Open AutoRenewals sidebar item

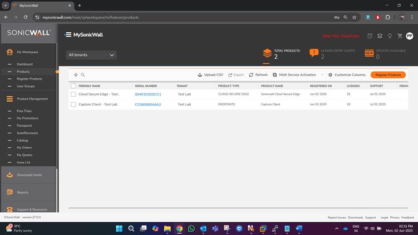tap(27, 133)
